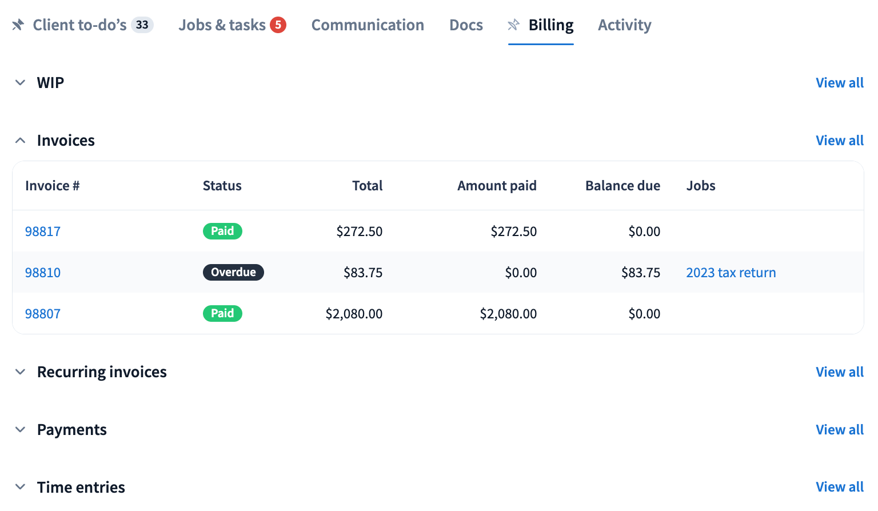Expand the Time entries section
Image resolution: width=878 pixels, height=511 pixels.
[21, 487]
